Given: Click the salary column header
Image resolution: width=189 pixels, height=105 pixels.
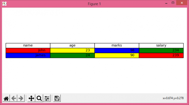Looking at the screenshot, I should tap(161, 46).
